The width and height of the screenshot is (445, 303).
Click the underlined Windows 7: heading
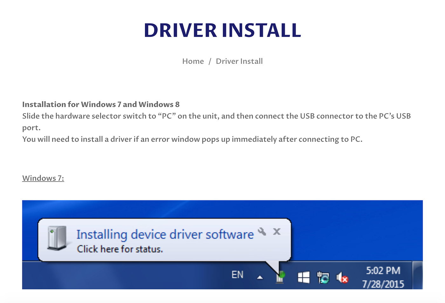point(43,178)
